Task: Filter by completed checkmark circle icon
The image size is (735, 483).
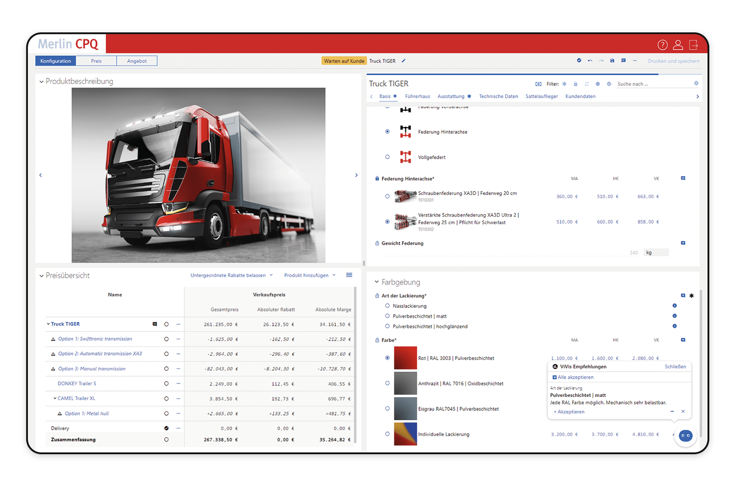Action: (609, 84)
